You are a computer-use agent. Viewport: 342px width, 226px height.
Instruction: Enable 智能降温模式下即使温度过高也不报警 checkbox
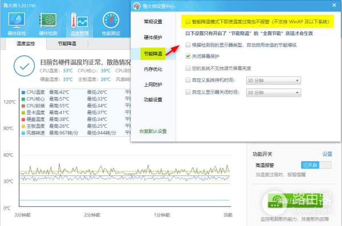point(188,22)
